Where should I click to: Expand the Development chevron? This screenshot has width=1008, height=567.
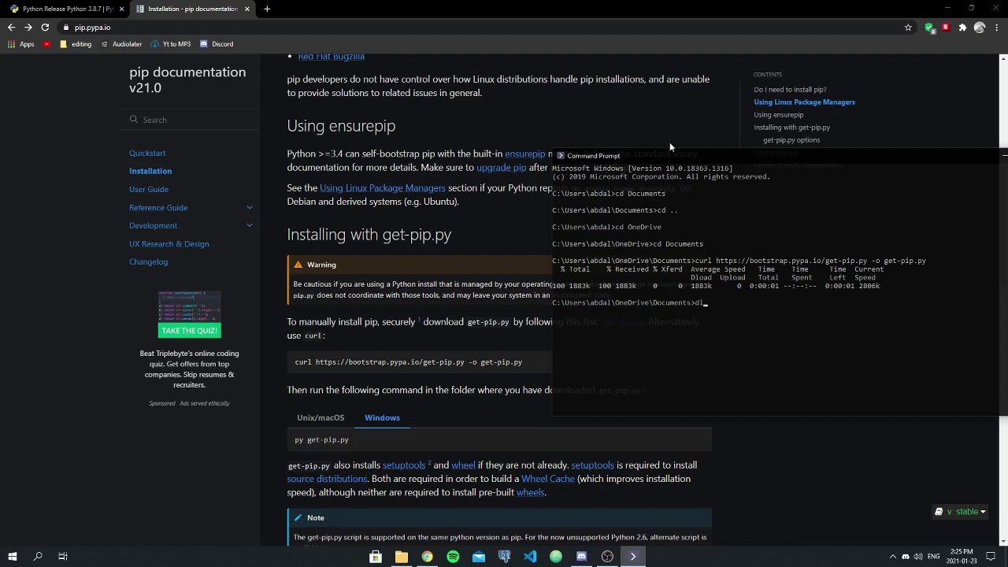click(x=250, y=226)
